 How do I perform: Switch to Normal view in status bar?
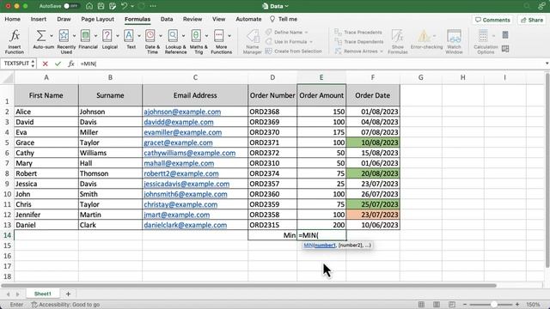(x=421, y=305)
